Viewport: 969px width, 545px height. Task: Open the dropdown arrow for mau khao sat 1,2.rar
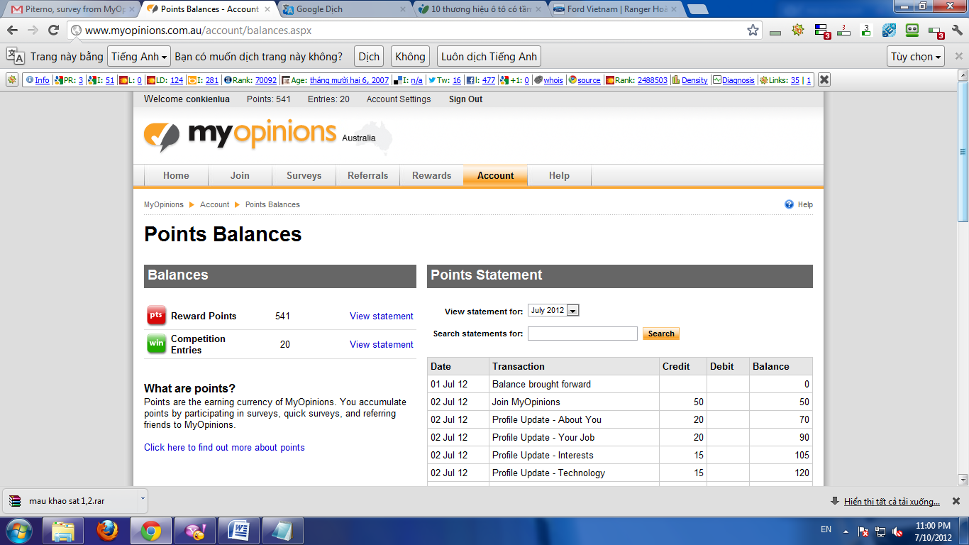click(x=143, y=499)
